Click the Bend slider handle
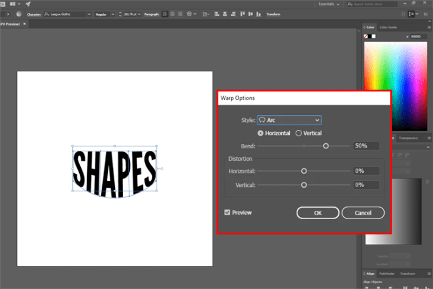 (x=326, y=146)
